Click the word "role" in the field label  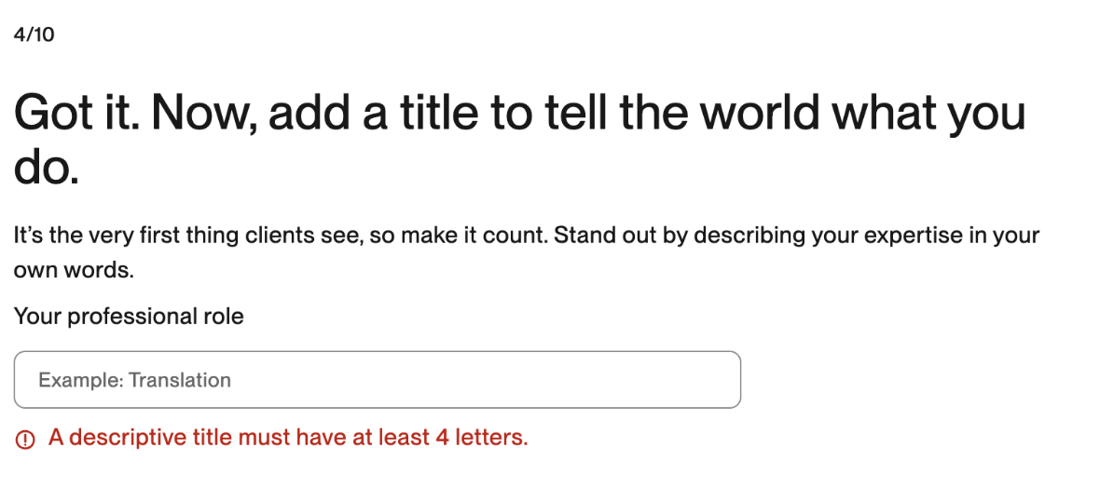click(225, 317)
